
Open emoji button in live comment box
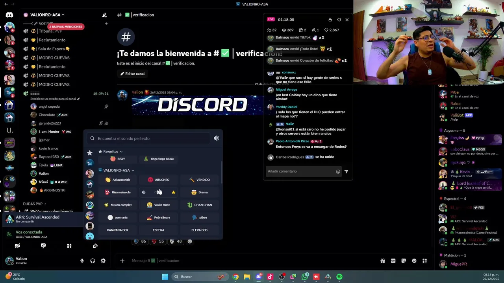pyautogui.click(x=338, y=171)
